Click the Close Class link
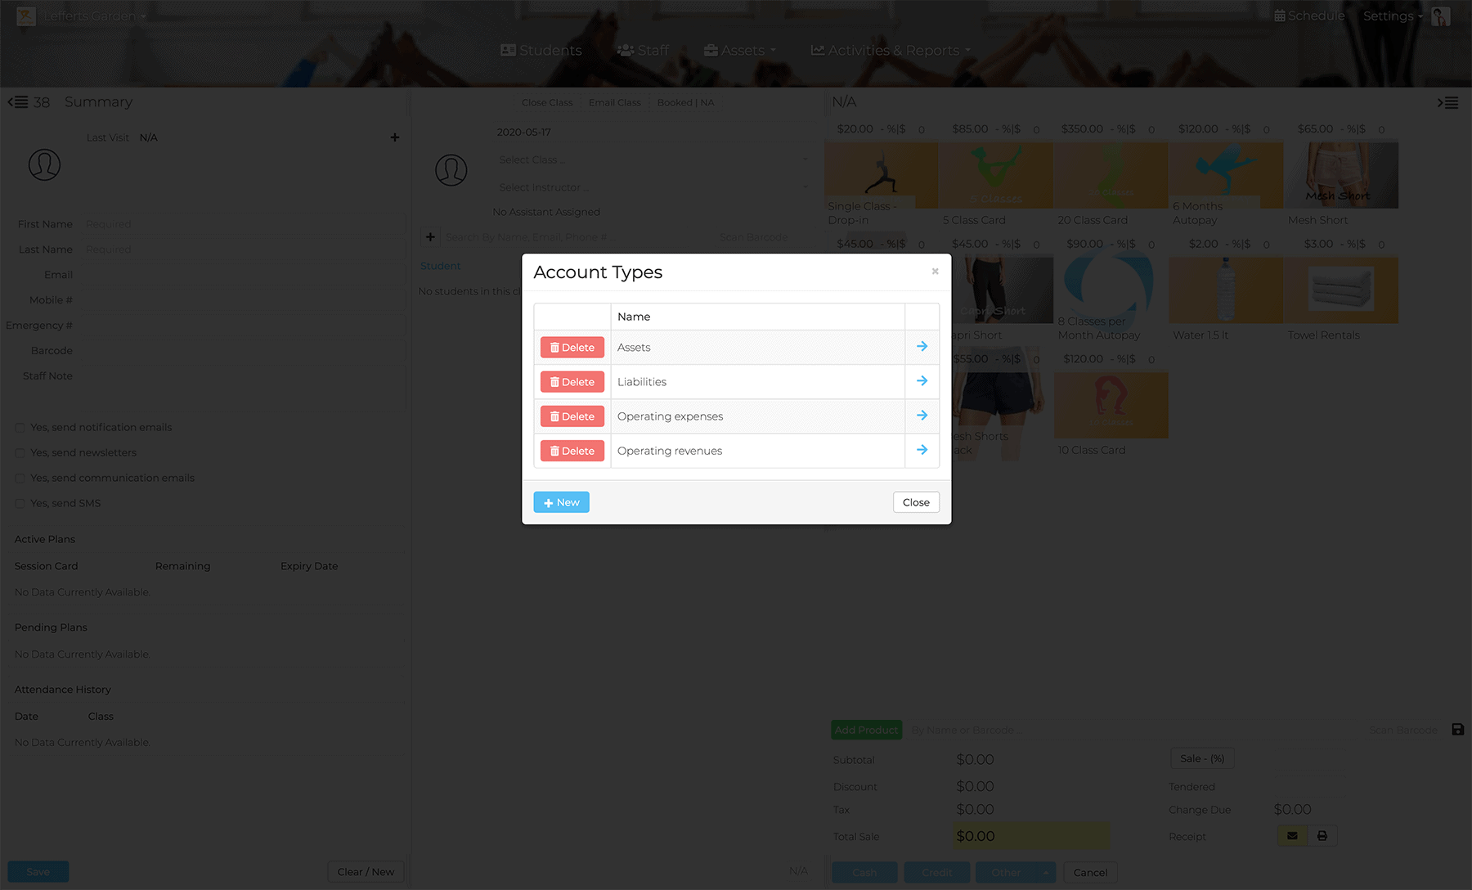Screen dimensions: 1472x890 click(547, 103)
